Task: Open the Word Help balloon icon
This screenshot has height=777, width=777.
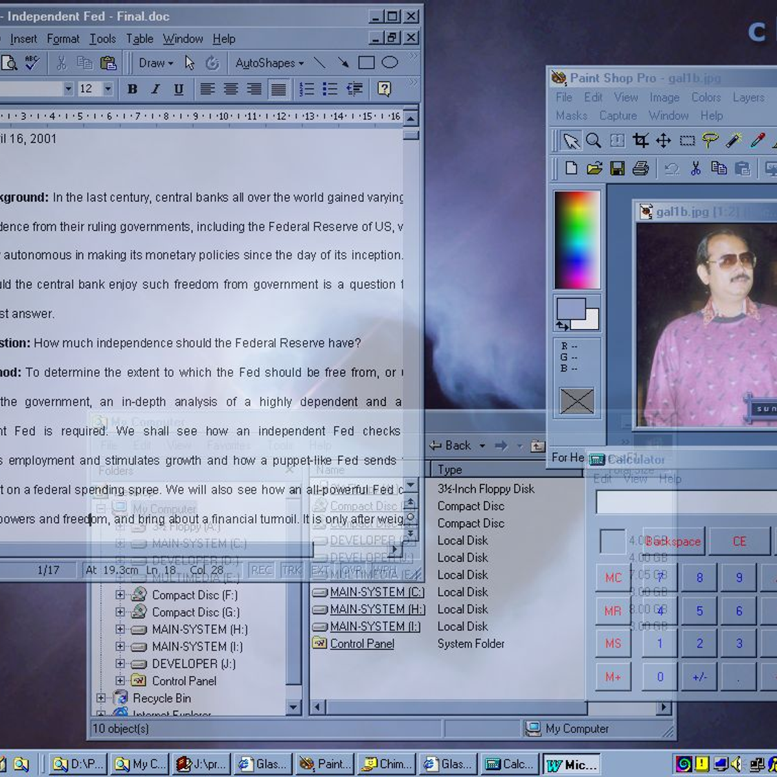Action: click(385, 89)
